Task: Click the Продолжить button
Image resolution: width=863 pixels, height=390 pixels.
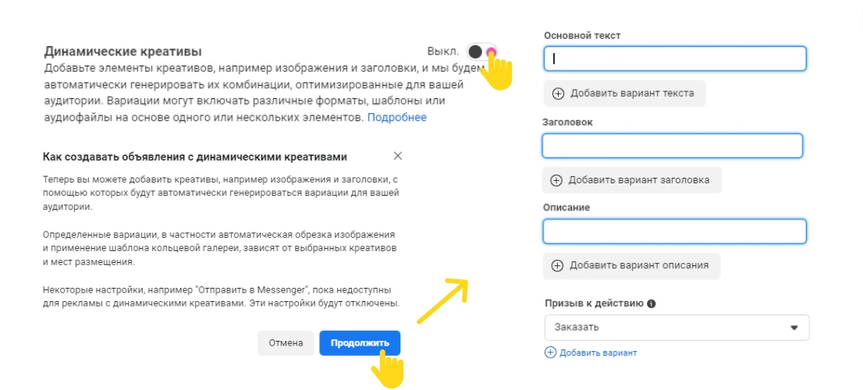Action: [x=360, y=342]
